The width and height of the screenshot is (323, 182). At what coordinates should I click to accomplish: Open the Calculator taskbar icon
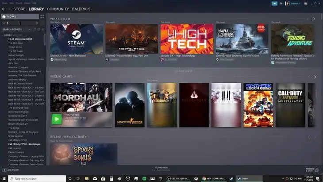[x=111, y=178]
